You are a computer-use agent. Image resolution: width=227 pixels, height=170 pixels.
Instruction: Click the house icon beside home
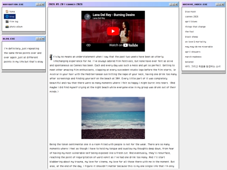(x=7, y=11)
